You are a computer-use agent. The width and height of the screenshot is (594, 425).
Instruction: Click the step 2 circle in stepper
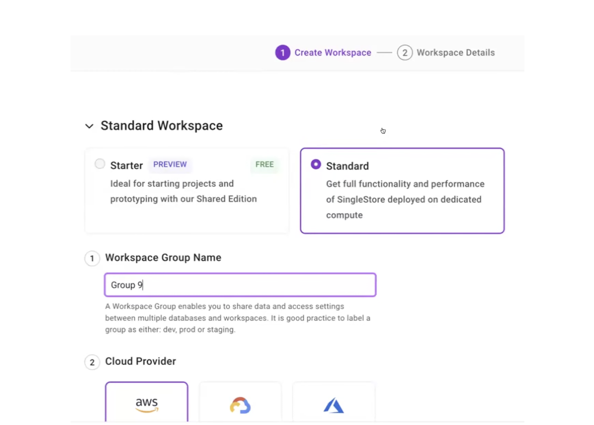point(405,53)
